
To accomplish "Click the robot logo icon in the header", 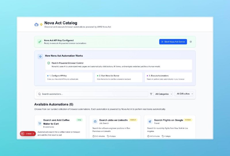I will pyautogui.click(x=37, y=25).
